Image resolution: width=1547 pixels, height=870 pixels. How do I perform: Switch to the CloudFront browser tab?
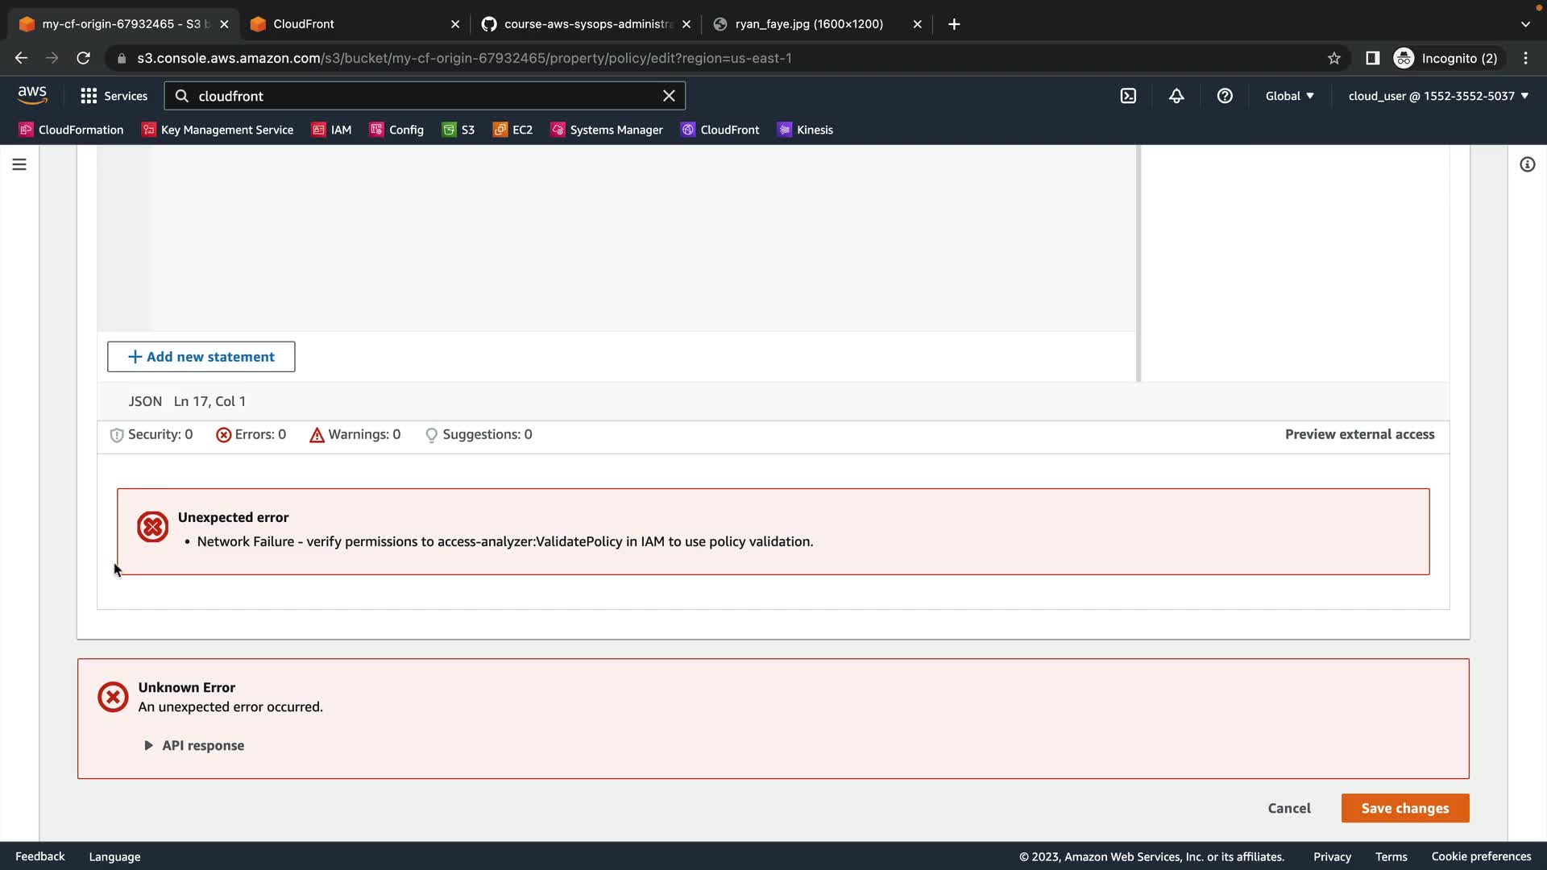click(346, 24)
